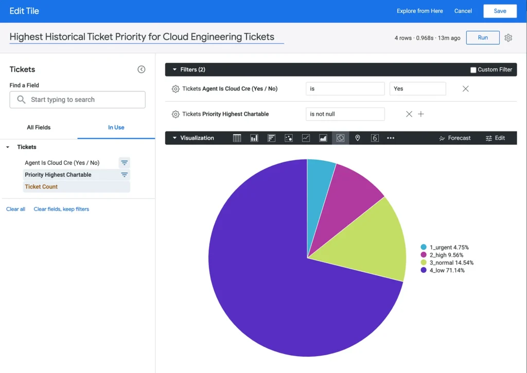Switch to column chart visualization

(x=254, y=138)
